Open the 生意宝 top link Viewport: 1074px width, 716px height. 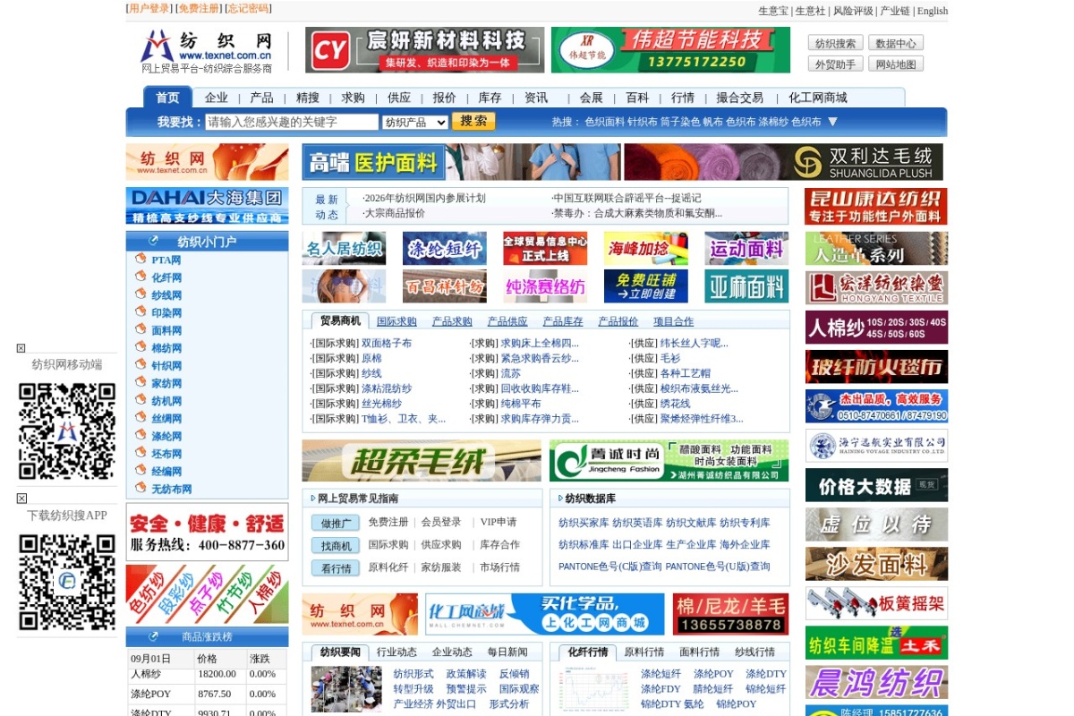coord(773,11)
